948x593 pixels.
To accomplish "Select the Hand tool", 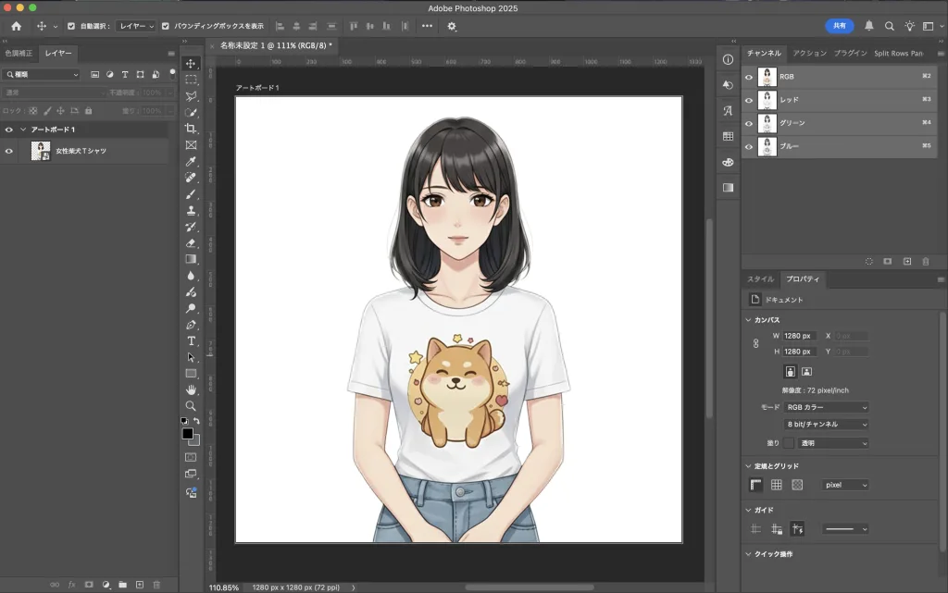I will pos(191,389).
